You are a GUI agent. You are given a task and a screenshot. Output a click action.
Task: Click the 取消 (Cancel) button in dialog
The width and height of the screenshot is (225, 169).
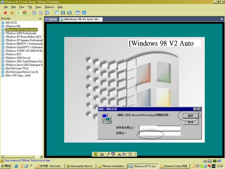coord(190,122)
